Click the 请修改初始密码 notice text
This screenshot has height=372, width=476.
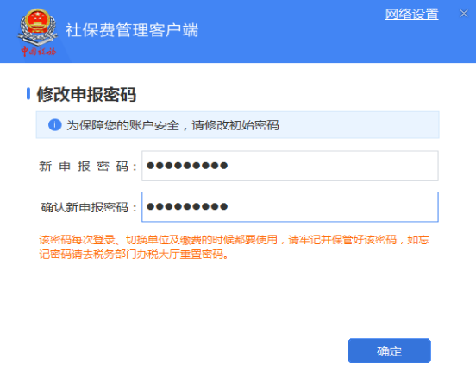235,125
